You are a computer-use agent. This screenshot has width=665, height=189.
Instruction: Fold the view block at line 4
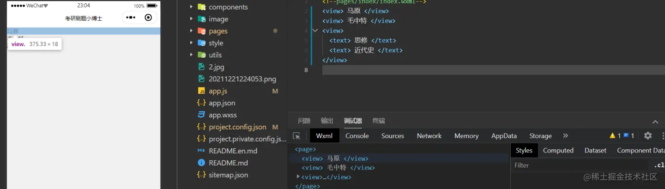(315, 30)
